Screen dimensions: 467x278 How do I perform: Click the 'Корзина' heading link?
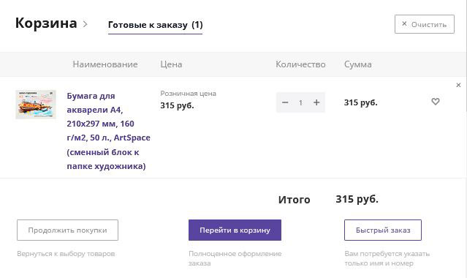(46, 23)
